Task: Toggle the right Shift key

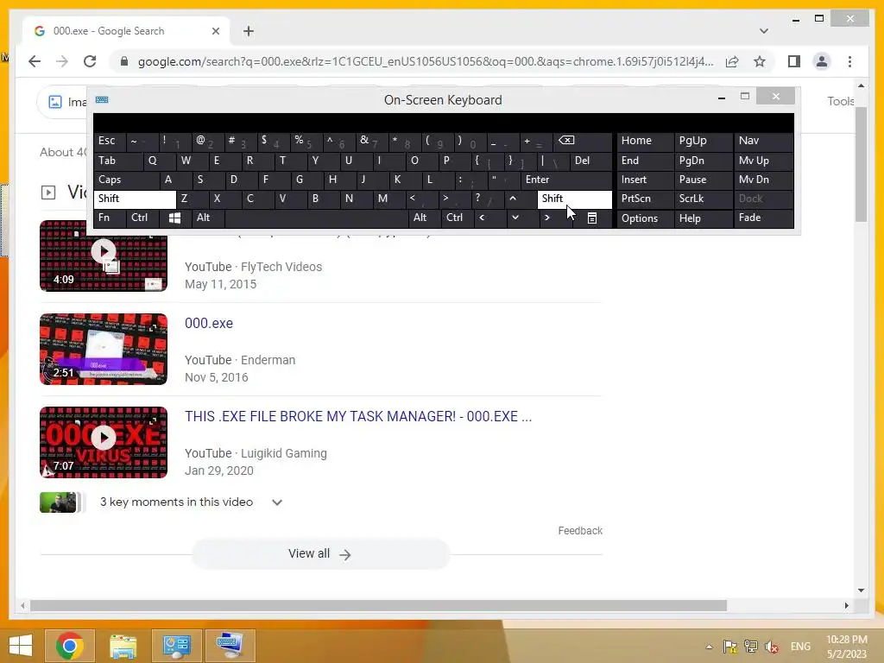Action: (574, 199)
